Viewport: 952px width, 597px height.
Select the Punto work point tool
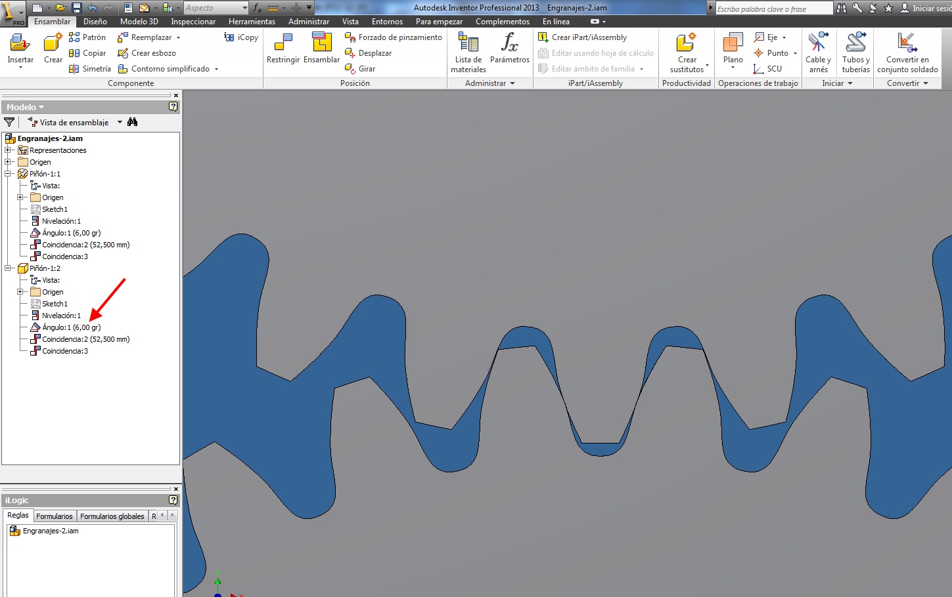click(x=775, y=53)
